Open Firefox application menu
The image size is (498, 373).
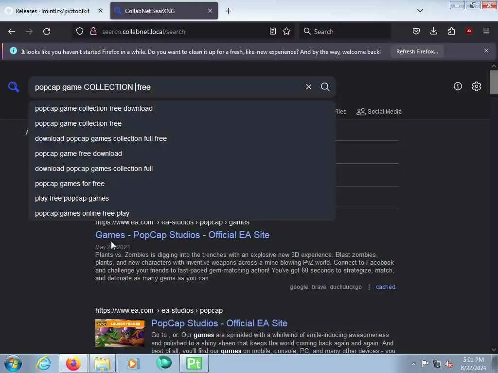(x=486, y=31)
